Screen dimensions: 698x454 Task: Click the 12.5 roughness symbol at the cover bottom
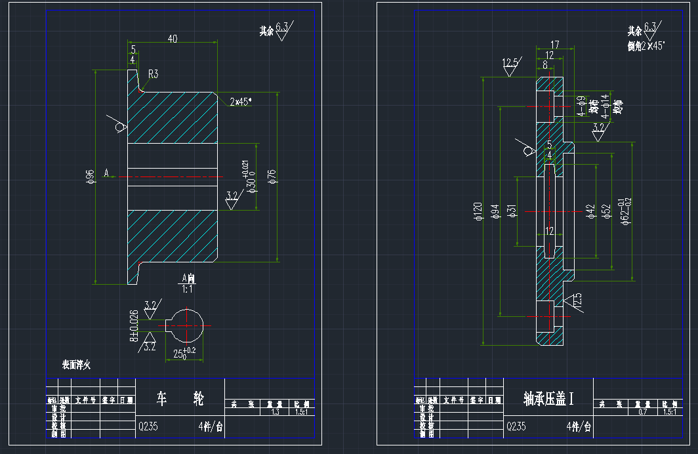pyautogui.click(x=574, y=302)
